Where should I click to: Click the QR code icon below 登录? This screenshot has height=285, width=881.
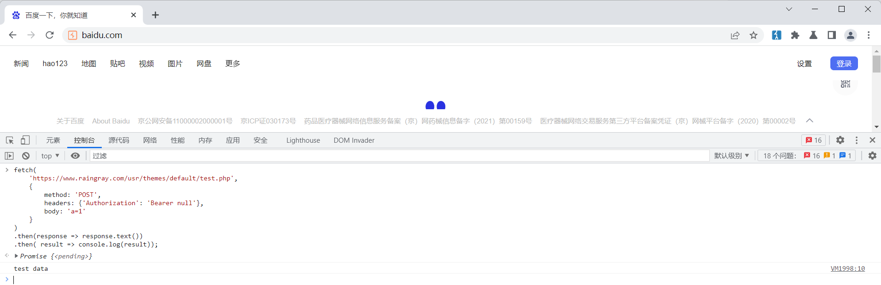tap(846, 84)
